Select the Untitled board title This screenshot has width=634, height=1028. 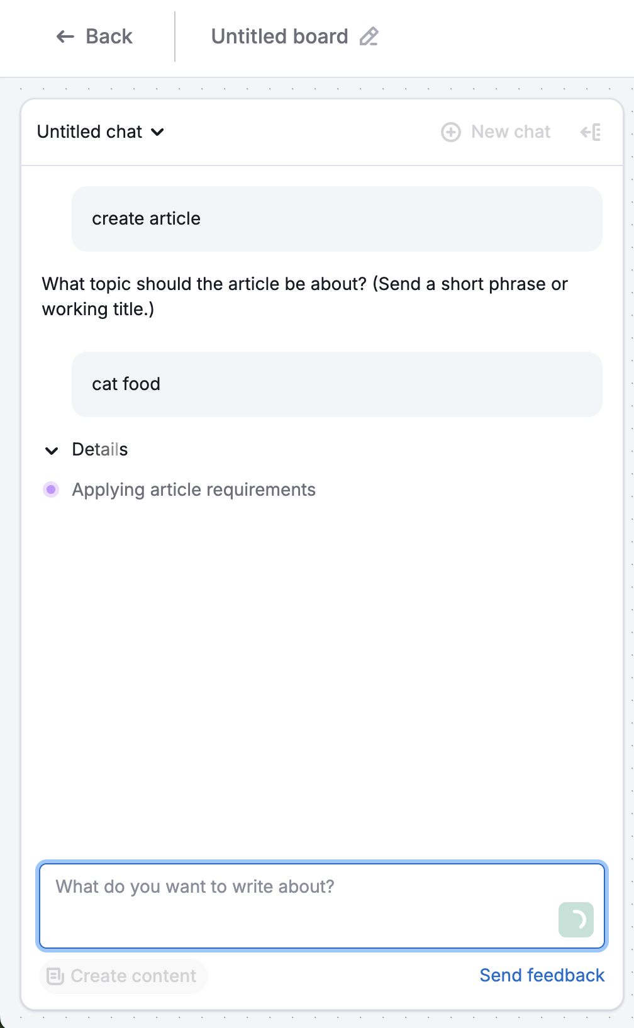click(x=280, y=36)
